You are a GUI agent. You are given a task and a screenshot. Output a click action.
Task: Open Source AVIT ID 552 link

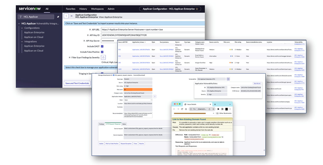[x=120, y=50]
